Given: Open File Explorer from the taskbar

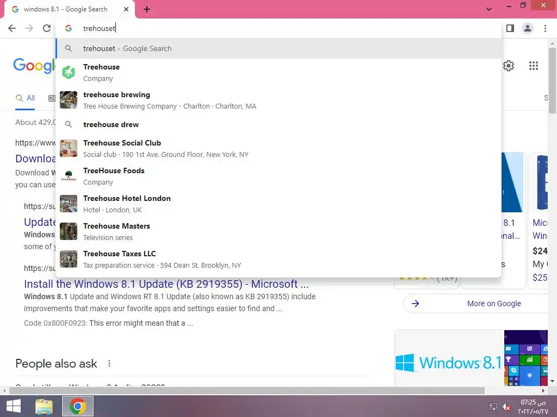Looking at the screenshot, I should click(x=44, y=406).
